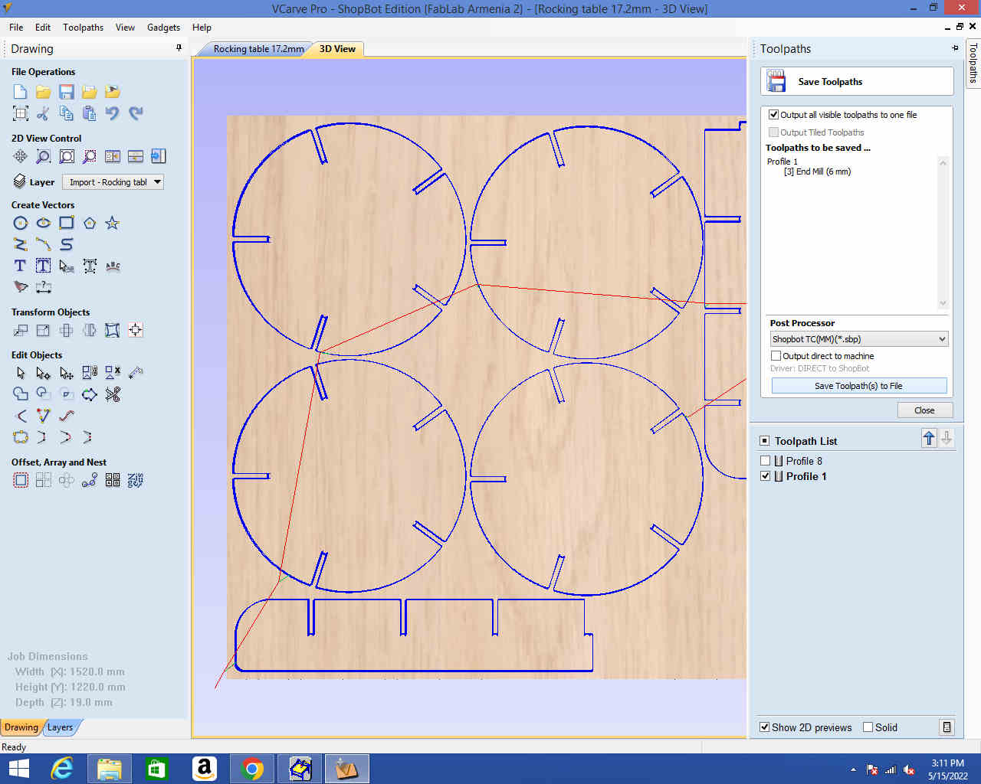Open the Align objects tool
Screen dimensions: 981x784
click(x=136, y=330)
